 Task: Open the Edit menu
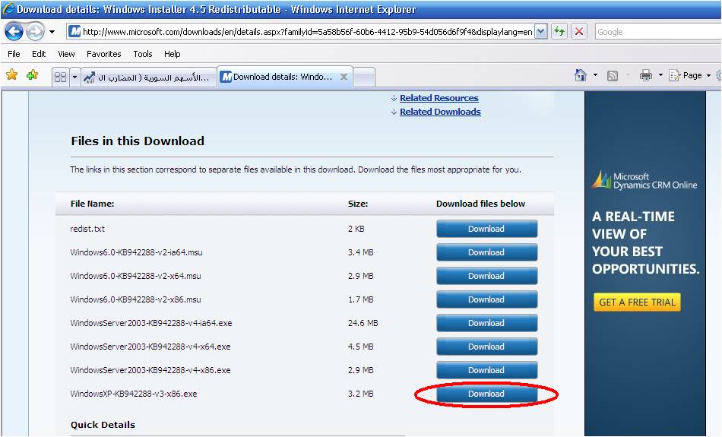coord(39,54)
